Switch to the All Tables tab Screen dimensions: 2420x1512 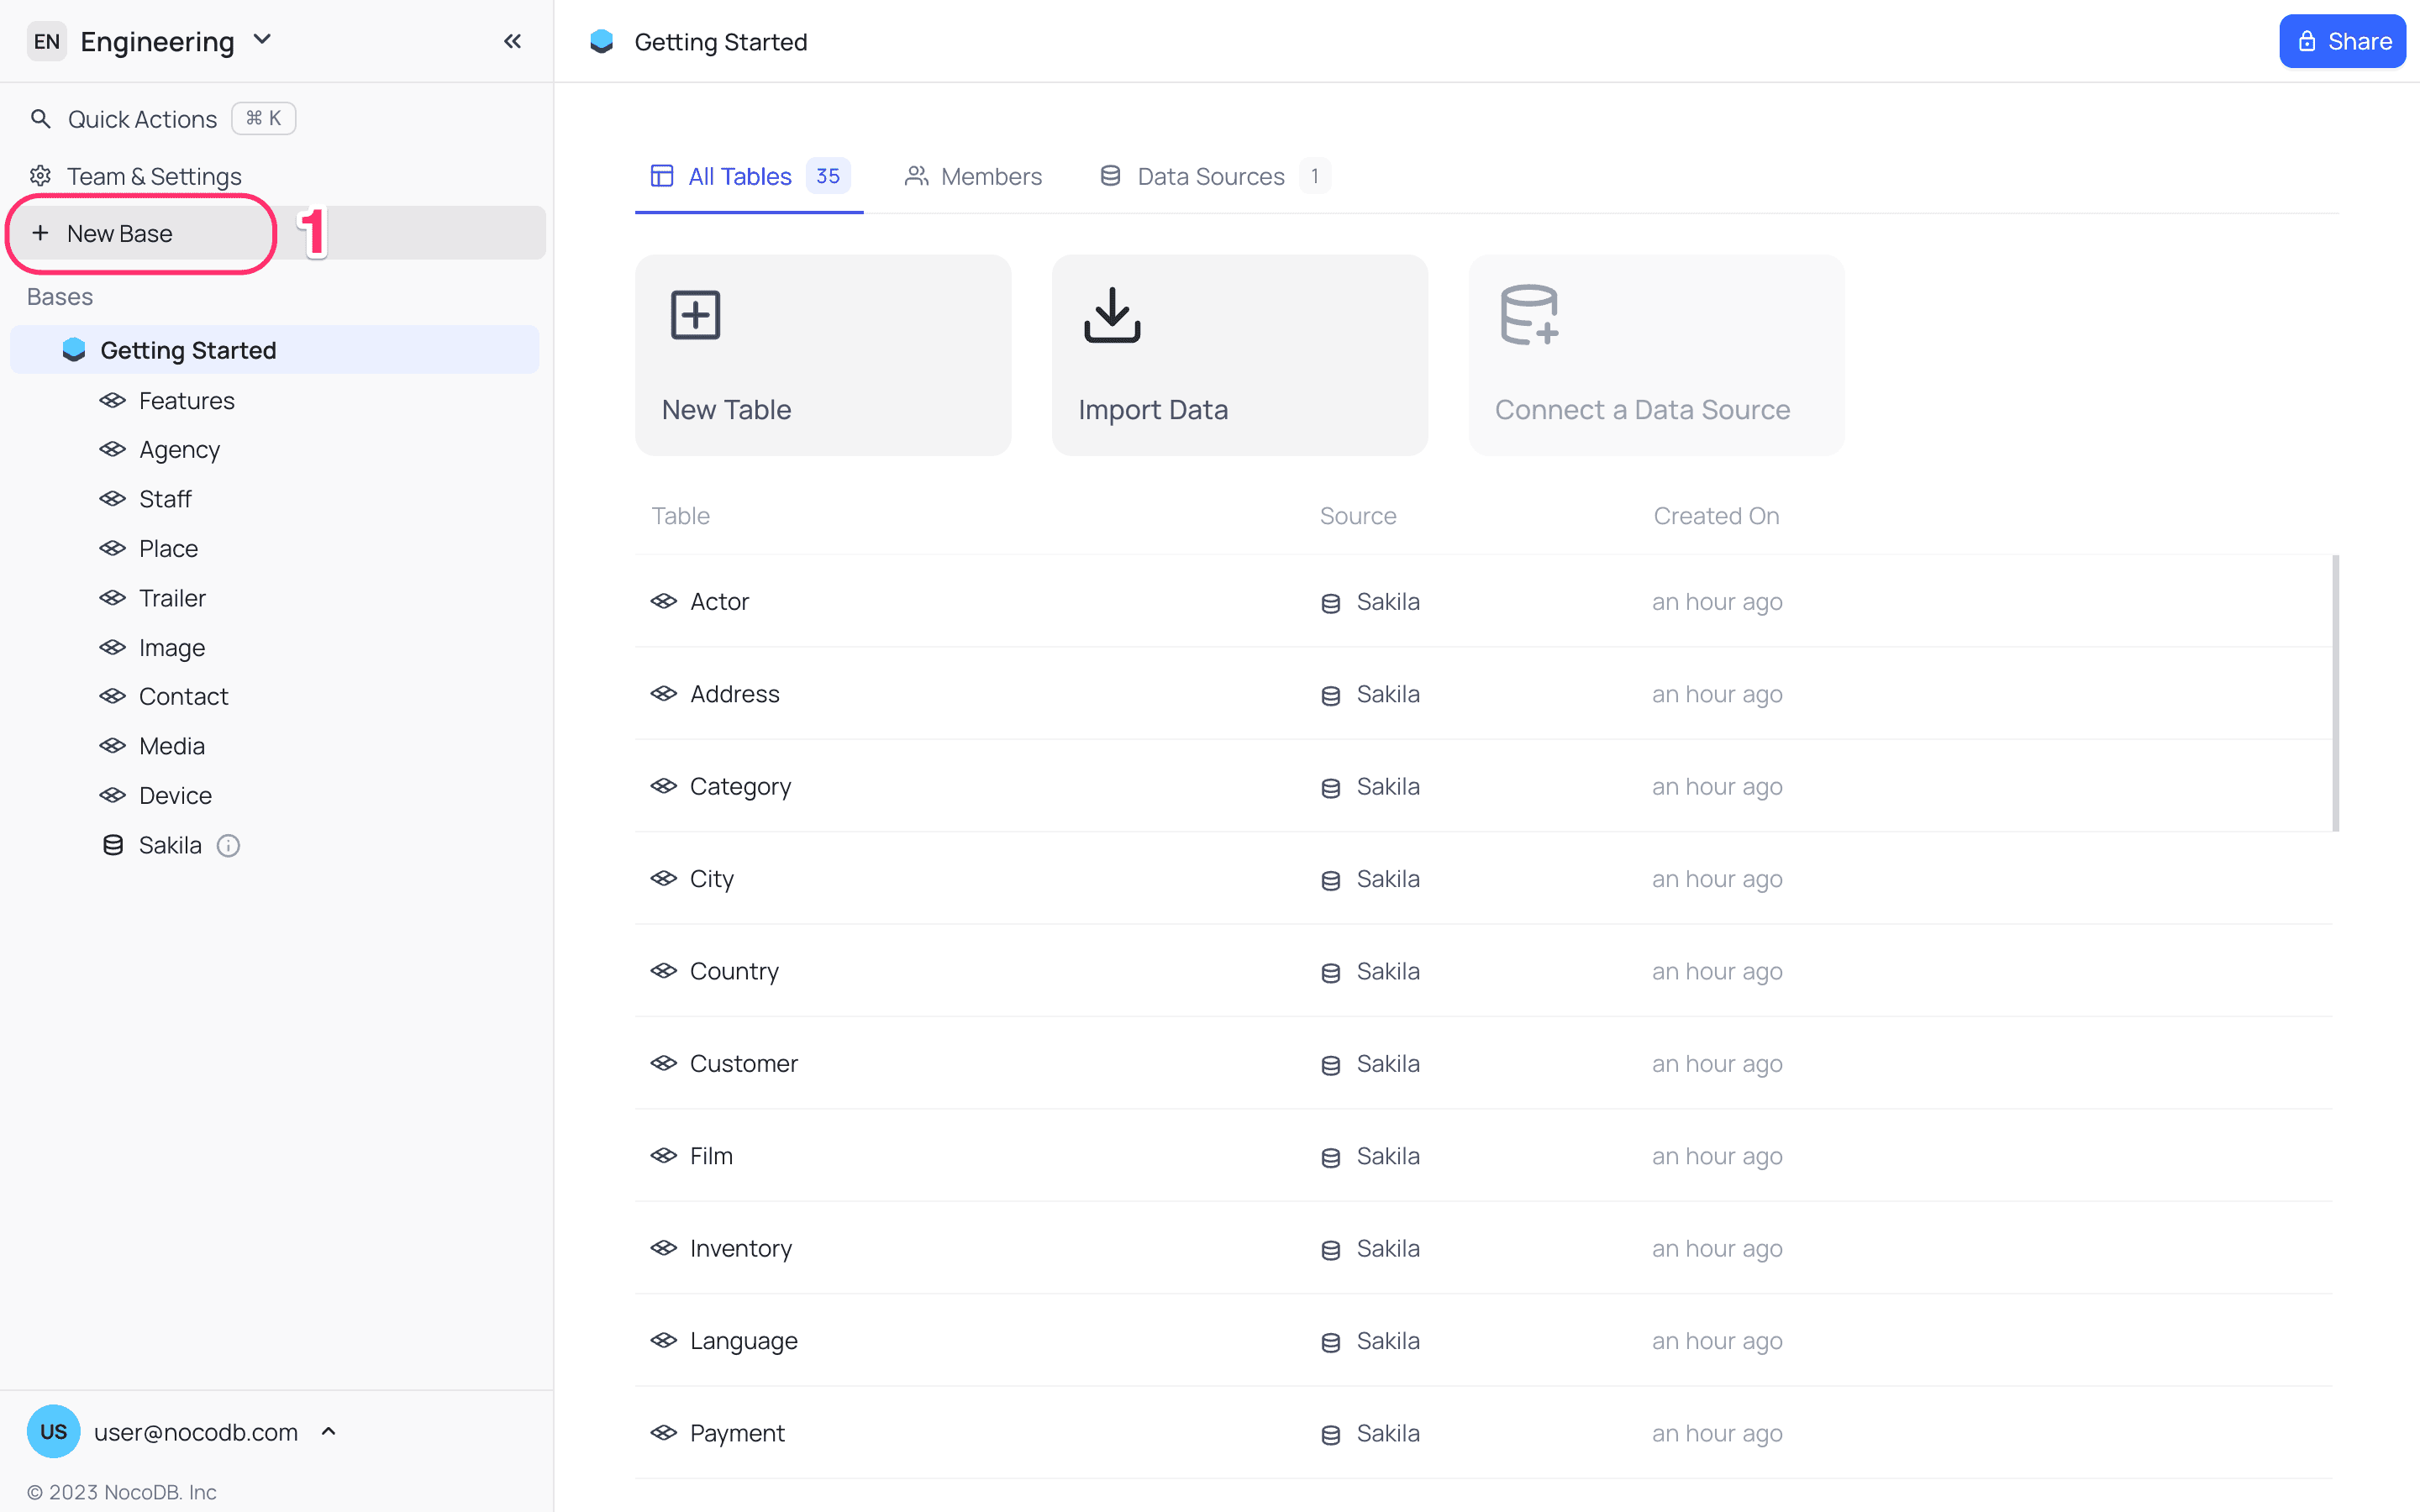tap(749, 177)
